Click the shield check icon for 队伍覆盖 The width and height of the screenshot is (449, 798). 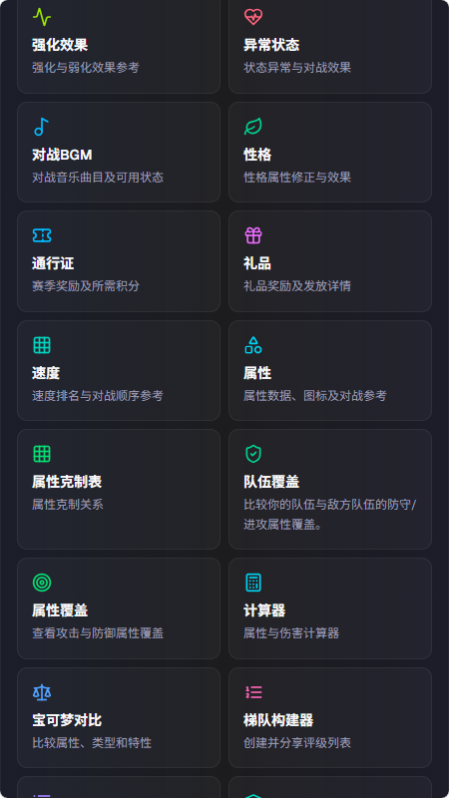click(x=253, y=454)
